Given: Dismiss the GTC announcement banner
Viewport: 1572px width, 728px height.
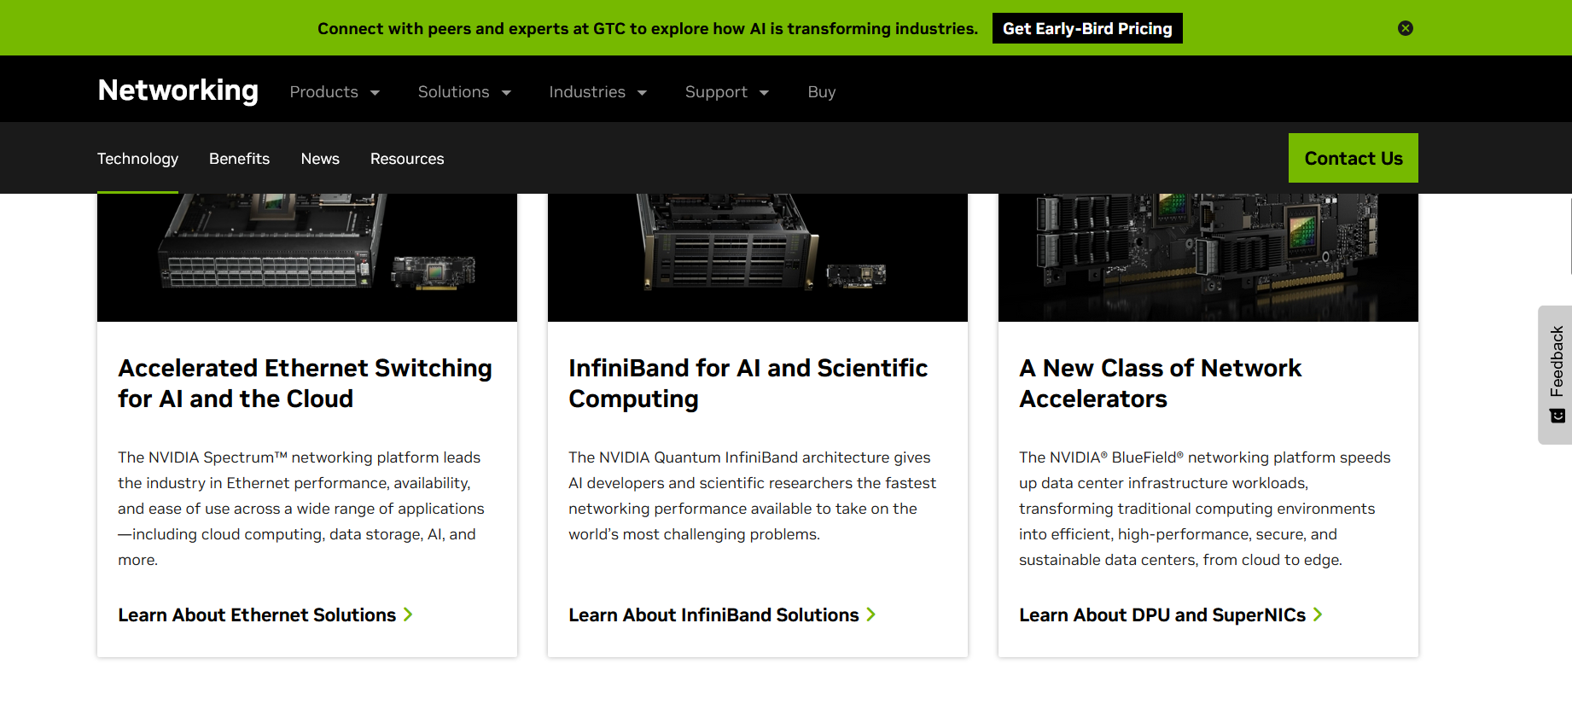Looking at the screenshot, I should [1405, 28].
